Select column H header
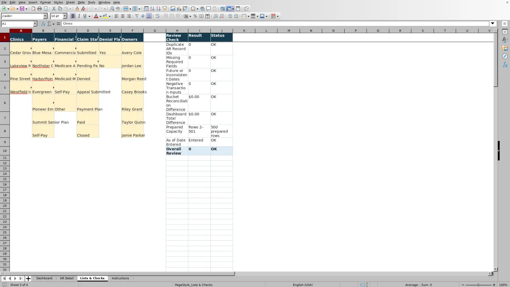Image resolution: width=510 pixels, height=287 pixels. (x=177, y=31)
